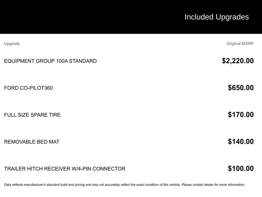Click the $170.00 price value
Viewport: 262px width, 197px height.
241,115
